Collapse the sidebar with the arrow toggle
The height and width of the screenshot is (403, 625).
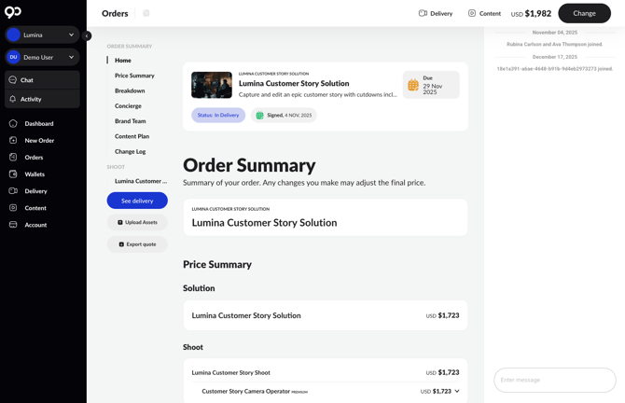(x=87, y=35)
